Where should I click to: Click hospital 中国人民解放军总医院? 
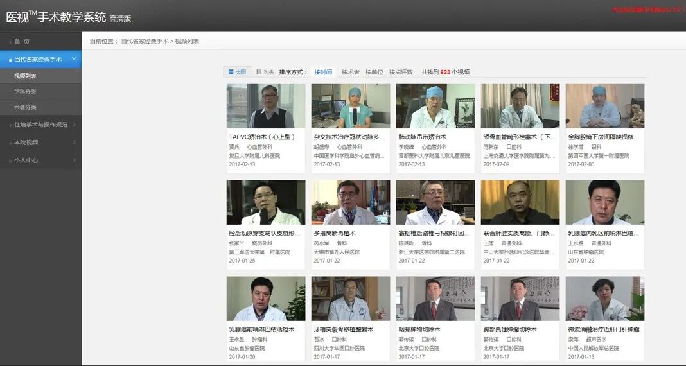click(594, 348)
